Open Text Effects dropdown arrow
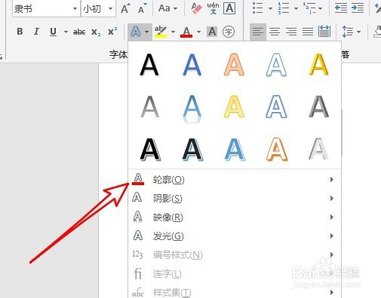The image size is (381, 298). coord(146,32)
